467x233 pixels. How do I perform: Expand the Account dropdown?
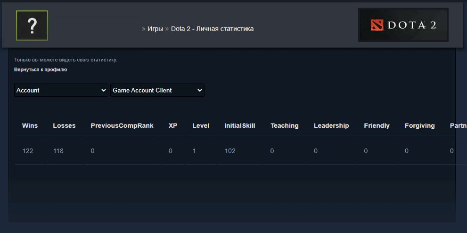click(x=61, y=90)
